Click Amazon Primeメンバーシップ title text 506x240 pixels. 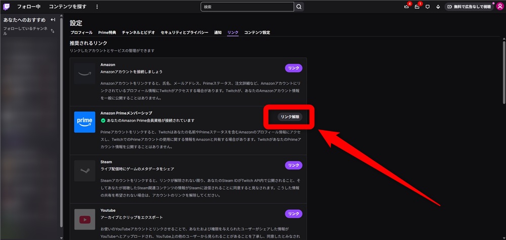(126, 113)
